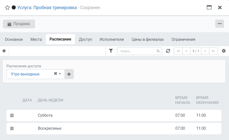Open the Воскресенье row menu handle
229x140 pixels.
tap(12, 129)
